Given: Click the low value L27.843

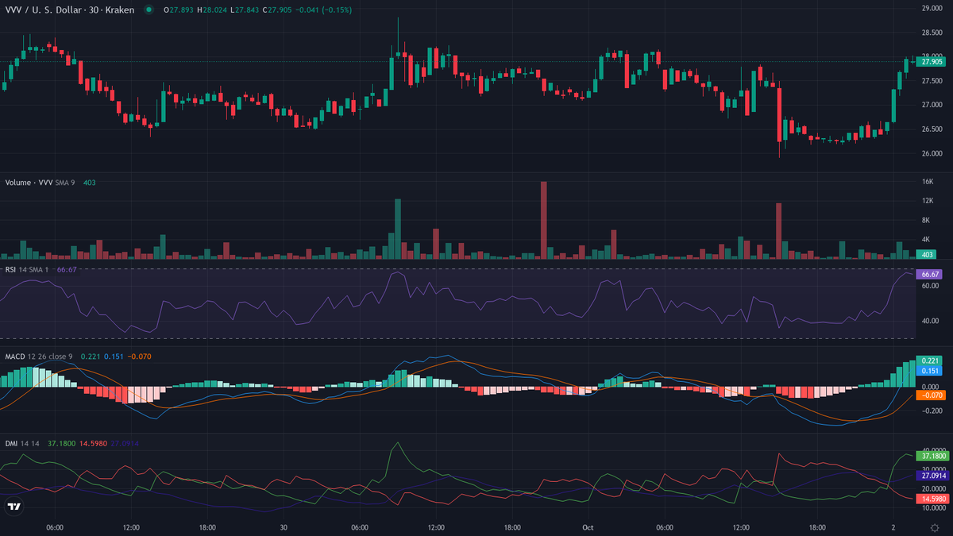Looking at the screenshot, I should tap(246, 10).
